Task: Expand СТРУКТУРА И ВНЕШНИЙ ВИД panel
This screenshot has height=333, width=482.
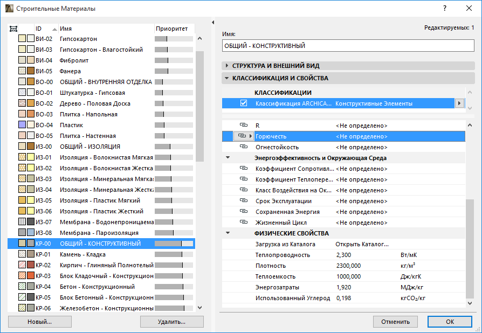Action: [227, 65]
